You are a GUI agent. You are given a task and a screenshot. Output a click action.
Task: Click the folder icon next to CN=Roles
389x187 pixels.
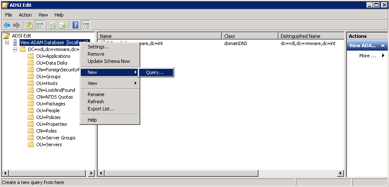coord(31,131)
